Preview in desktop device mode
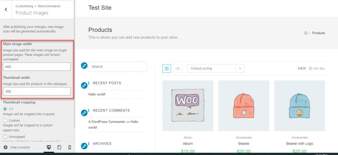 pos(49,147)
